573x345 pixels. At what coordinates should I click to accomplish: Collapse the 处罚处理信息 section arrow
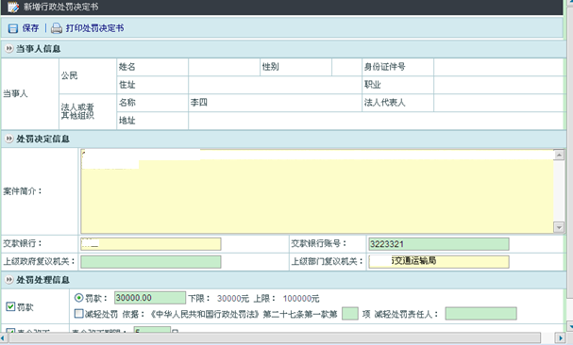click(8, 280)
